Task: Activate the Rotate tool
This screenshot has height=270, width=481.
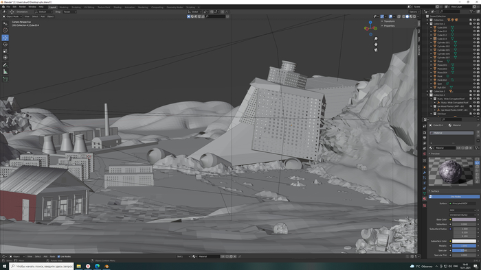Action: coord(5,45)
